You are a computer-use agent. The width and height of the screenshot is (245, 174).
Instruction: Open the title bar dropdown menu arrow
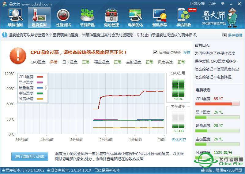coord(223,4)
